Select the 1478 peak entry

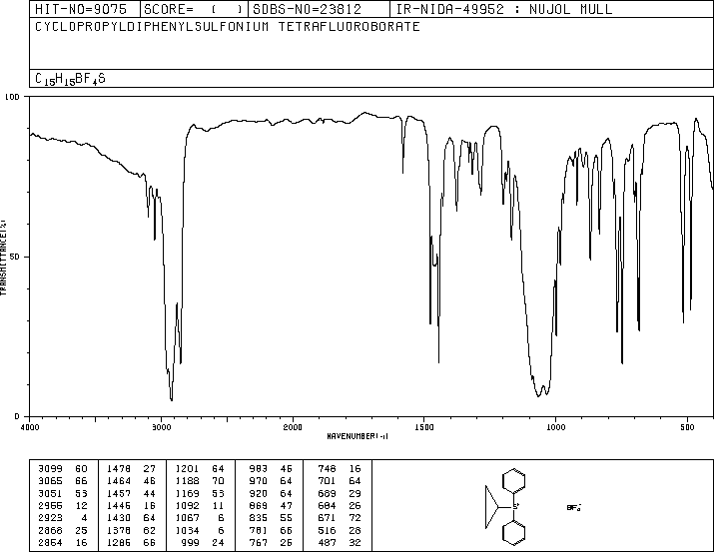pos(132,469)
